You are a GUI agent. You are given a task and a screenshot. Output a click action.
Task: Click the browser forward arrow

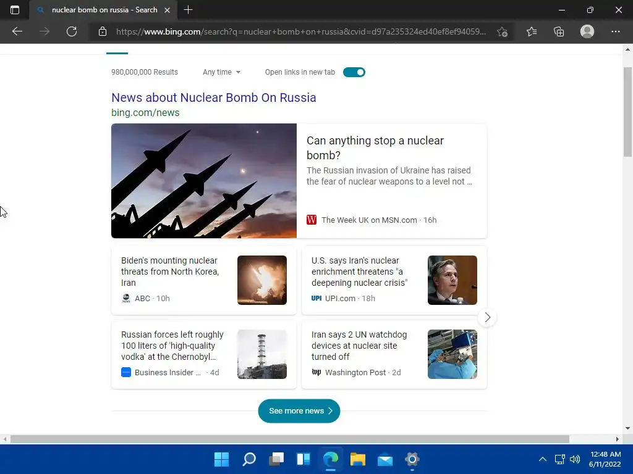click(45, 31)
